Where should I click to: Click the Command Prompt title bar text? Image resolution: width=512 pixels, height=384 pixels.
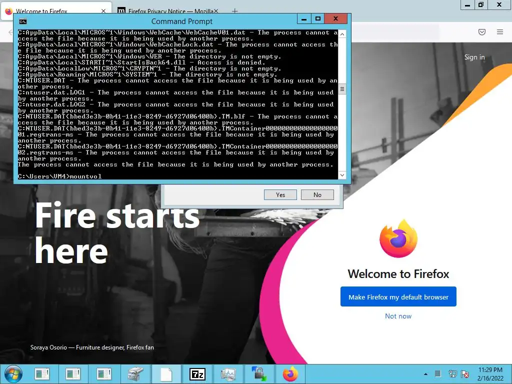(182, 21)
